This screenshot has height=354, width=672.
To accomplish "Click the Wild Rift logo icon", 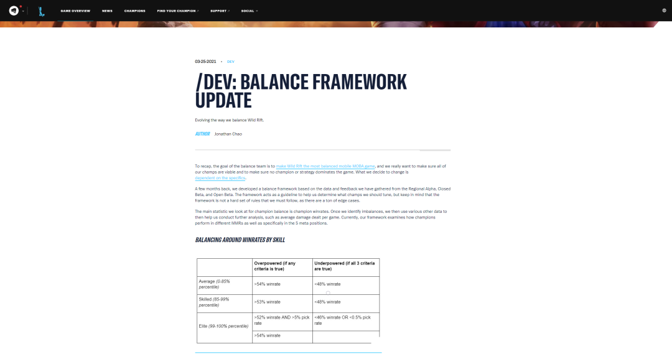I will click(x=40, y=11).
